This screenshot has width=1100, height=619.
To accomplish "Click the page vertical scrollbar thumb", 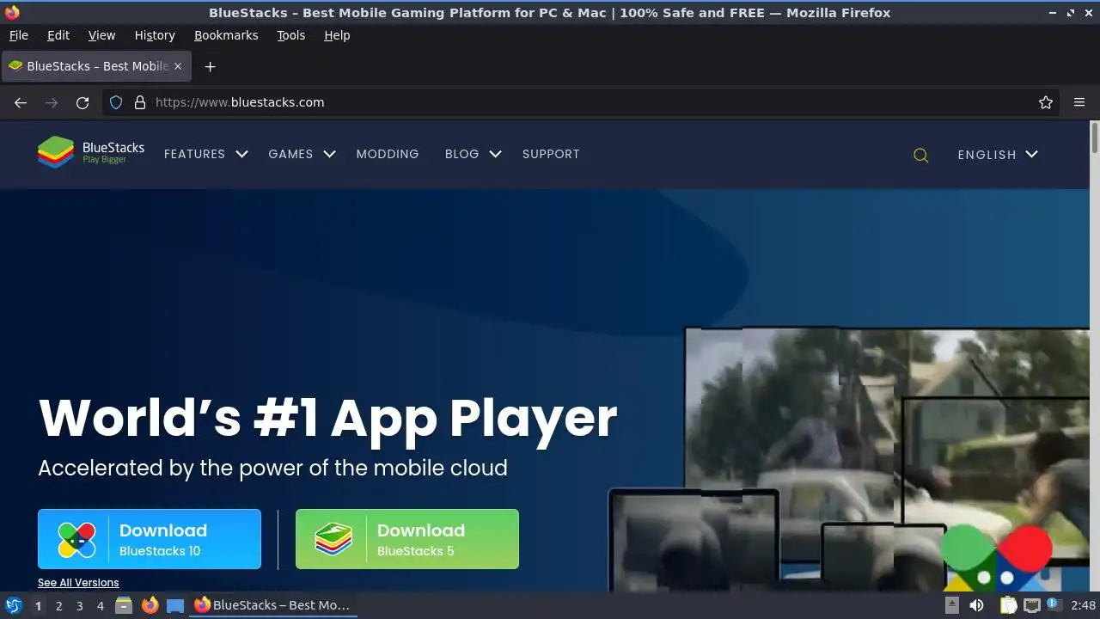I will [x=1095, y=139].
